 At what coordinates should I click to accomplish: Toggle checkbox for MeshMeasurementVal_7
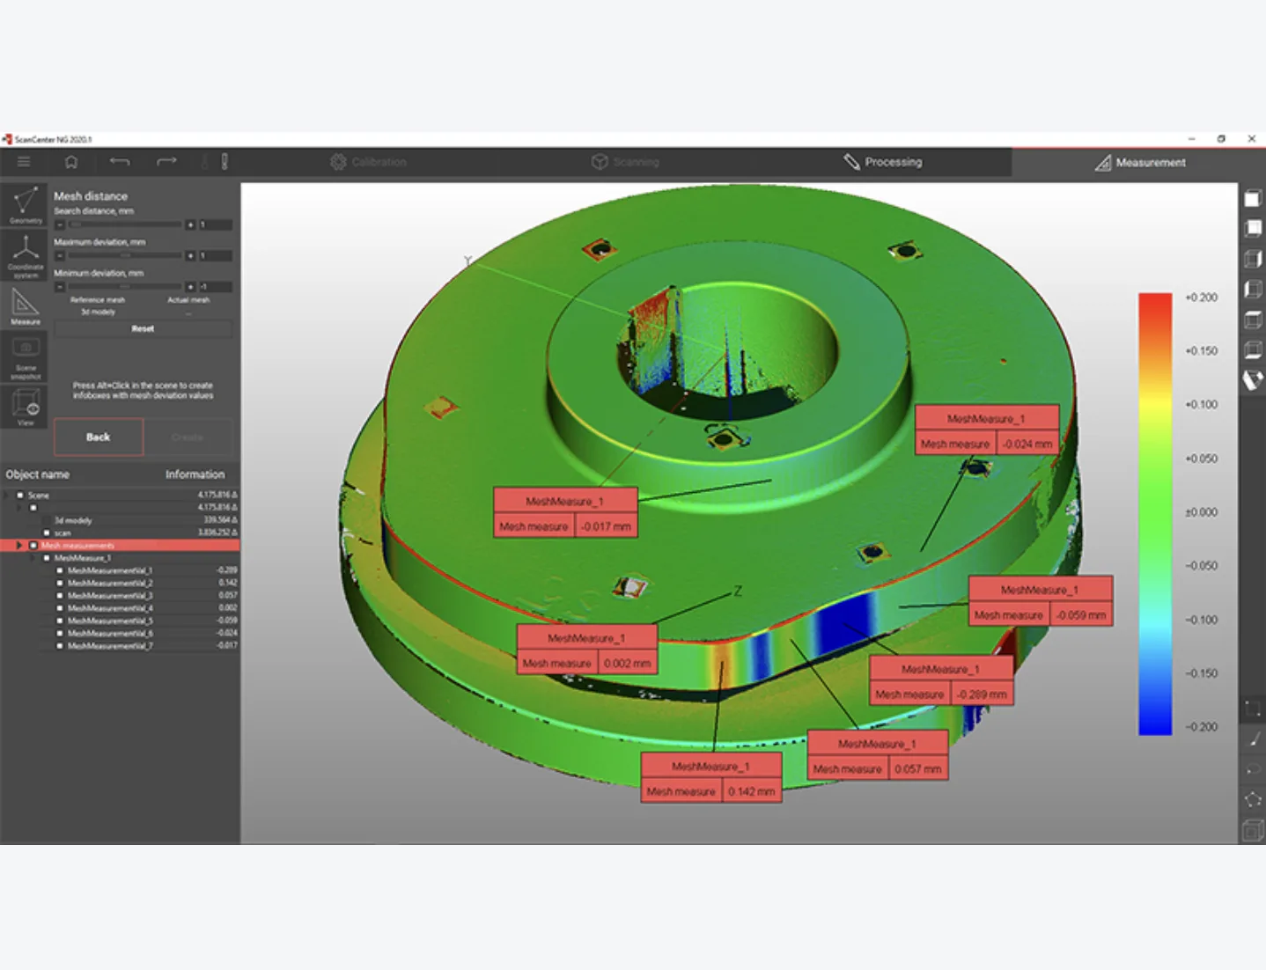pyautogui.click(x=60, y=646)
